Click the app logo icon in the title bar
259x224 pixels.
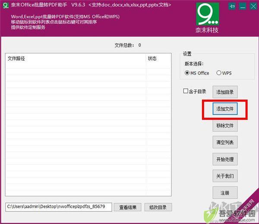6,5
